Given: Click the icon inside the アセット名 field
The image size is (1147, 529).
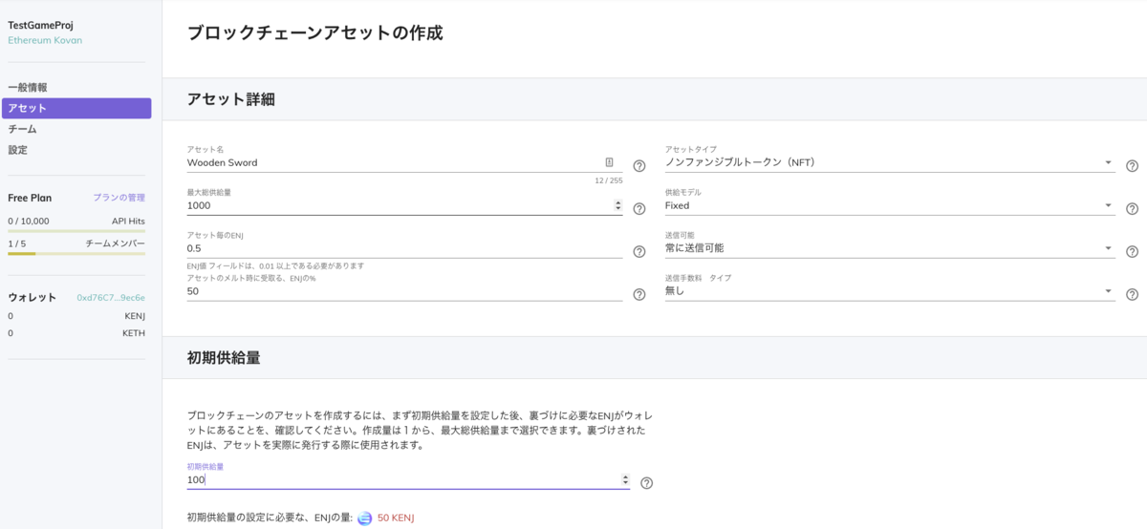Looking at the screenshot, I should (609, 162).
